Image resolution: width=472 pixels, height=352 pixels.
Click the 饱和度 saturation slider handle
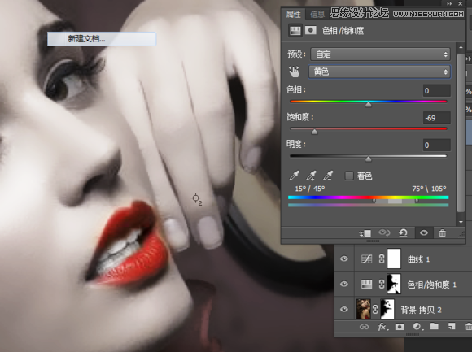tap(314, 132)
